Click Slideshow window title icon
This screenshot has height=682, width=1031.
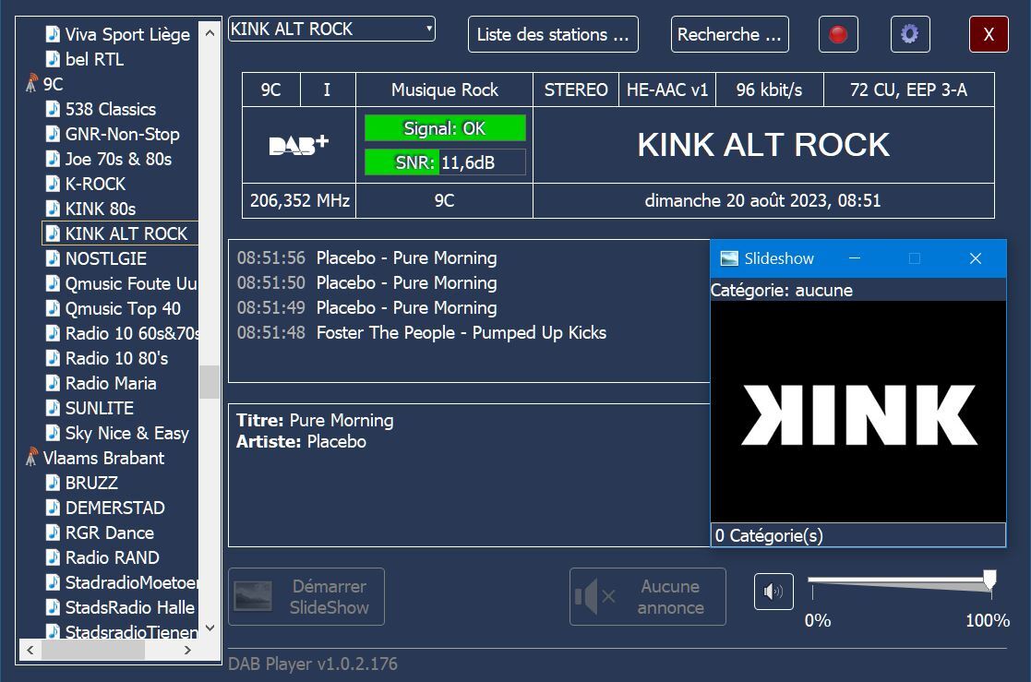pyautogui.click(x=729, y=258)
